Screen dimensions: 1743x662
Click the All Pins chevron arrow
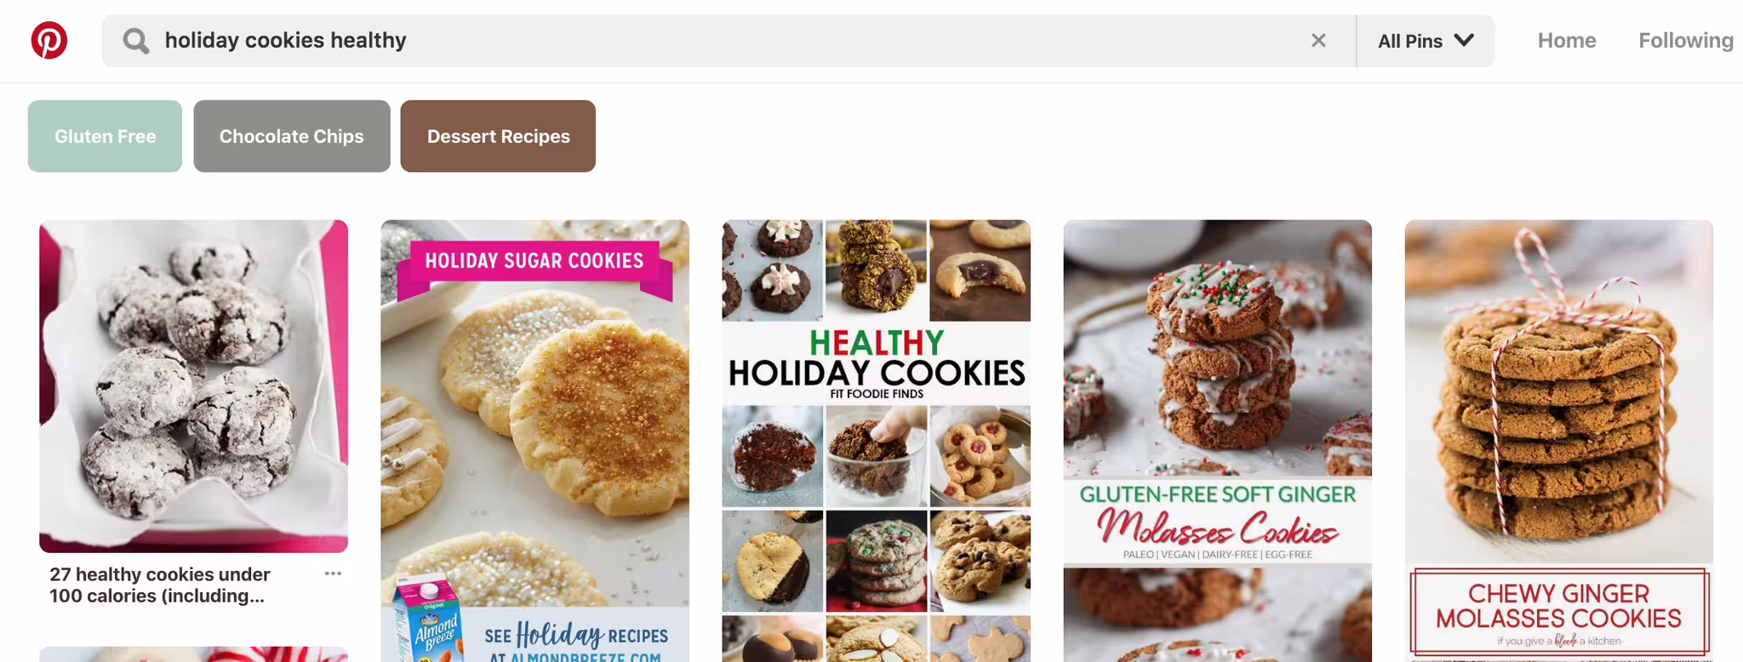tap(1464, 40)
